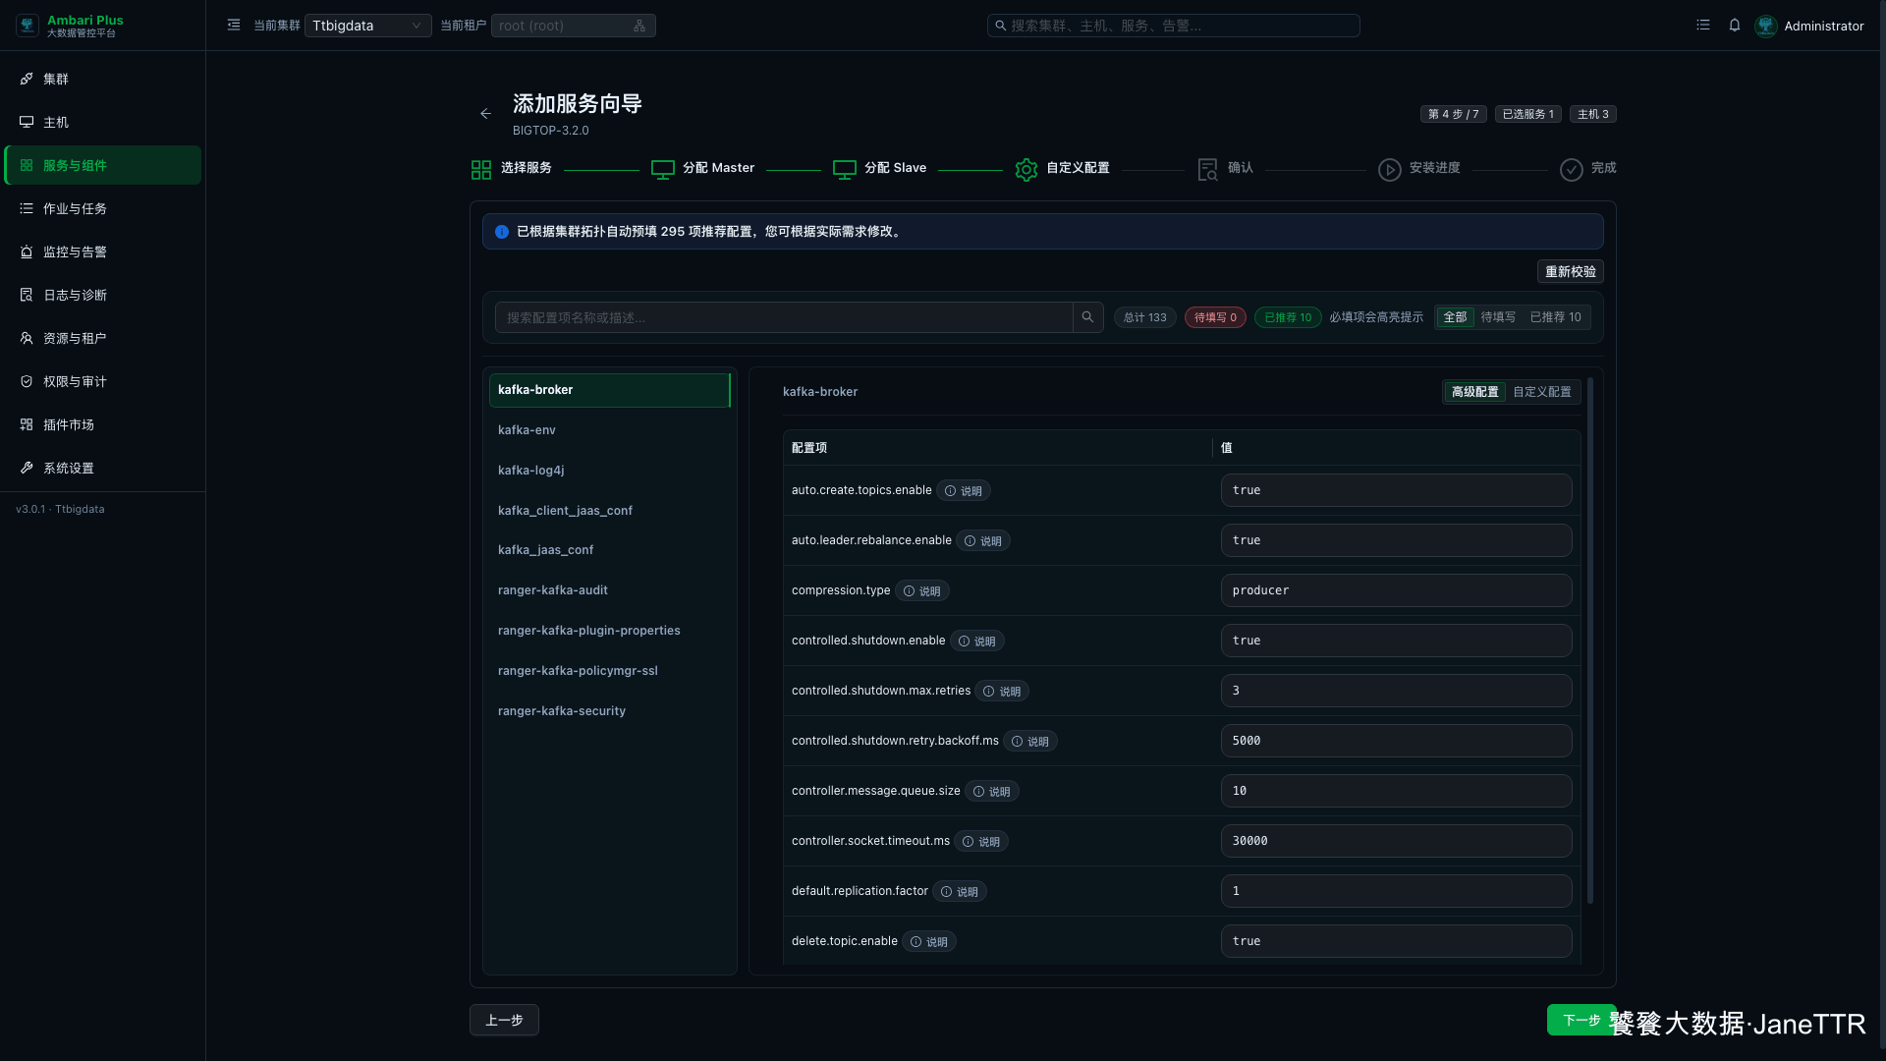Select the 已推荐 10 filter segment
This screenshot has height=1061, width=1886.
click(x=1556, y=317)
